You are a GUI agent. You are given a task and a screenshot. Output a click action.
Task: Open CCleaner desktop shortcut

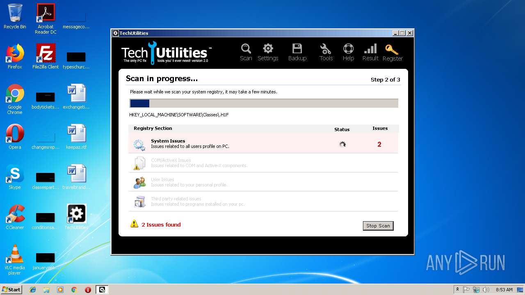pos(15,217)
